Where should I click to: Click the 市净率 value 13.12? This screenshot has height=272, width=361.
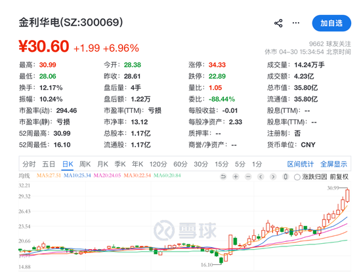pyautogui.click(x=139, y=122)
